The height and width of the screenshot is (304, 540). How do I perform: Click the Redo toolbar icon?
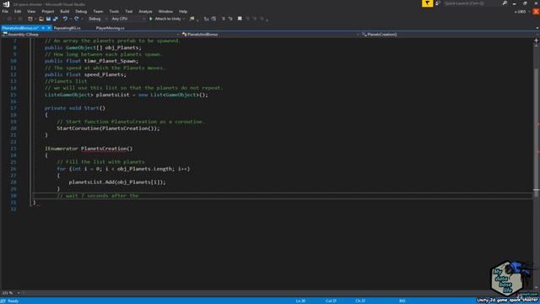coord(77,19)
